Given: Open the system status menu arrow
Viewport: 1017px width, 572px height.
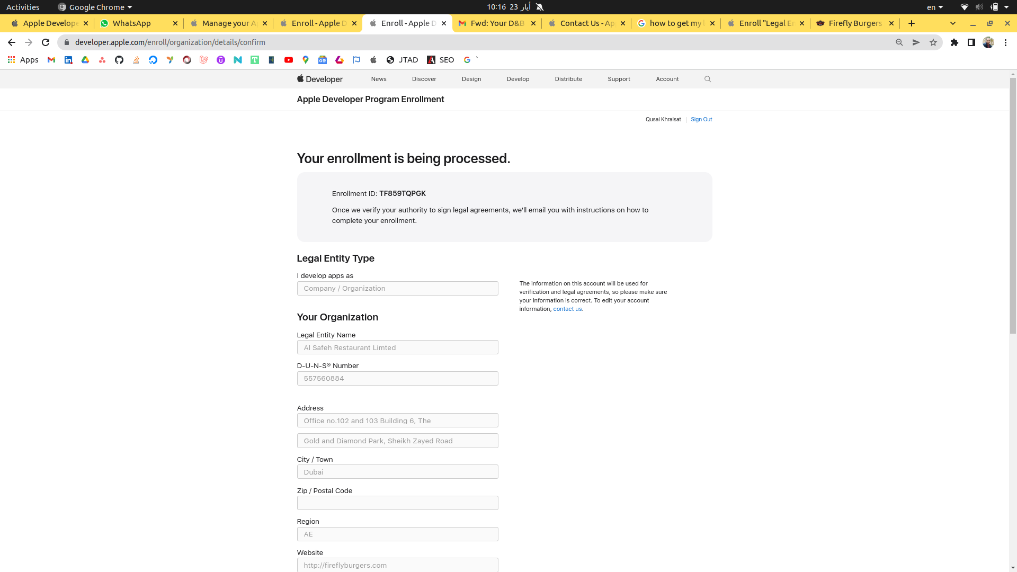Looking at the screenshot, I should click(1006, 7).
